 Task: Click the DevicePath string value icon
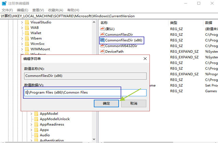coord(102,51)
